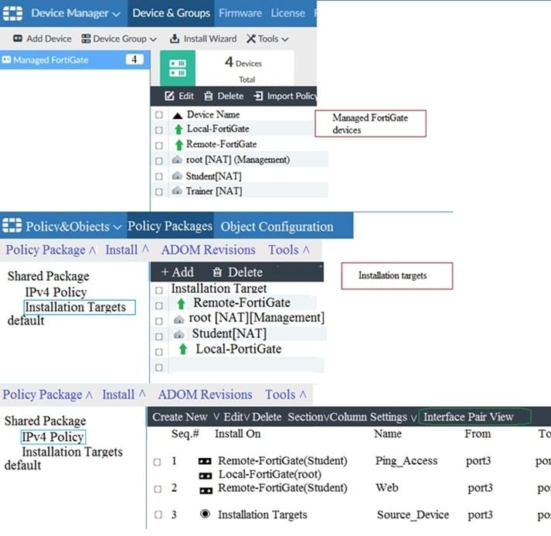Check the Remote-FortiGate device checkbox
This screenshot has height=536, width=551.
(159, 145)
